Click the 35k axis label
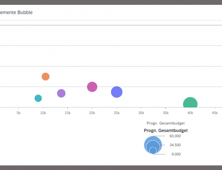This screenshot has height=170, width=222. coord(166,113)
